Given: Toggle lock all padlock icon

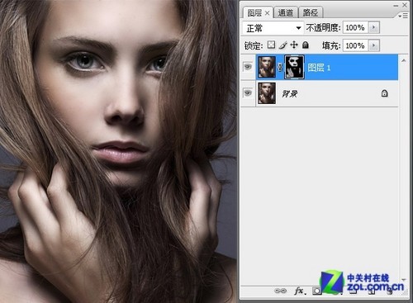Looking at the screenshot, I should click(x=306, y=45).
